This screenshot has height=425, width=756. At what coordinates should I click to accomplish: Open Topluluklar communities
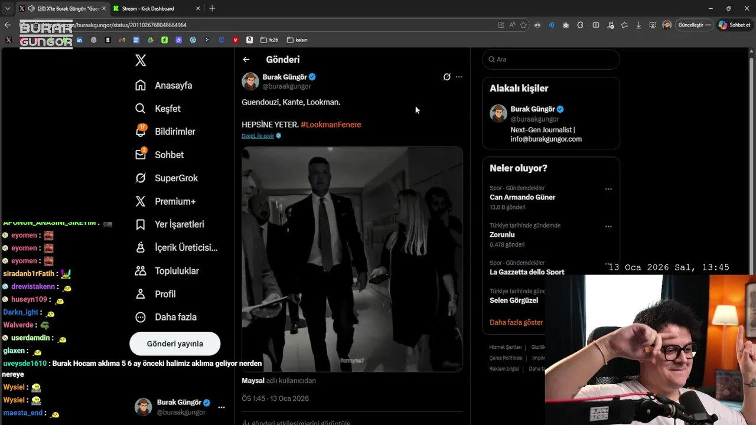point(167,271)
